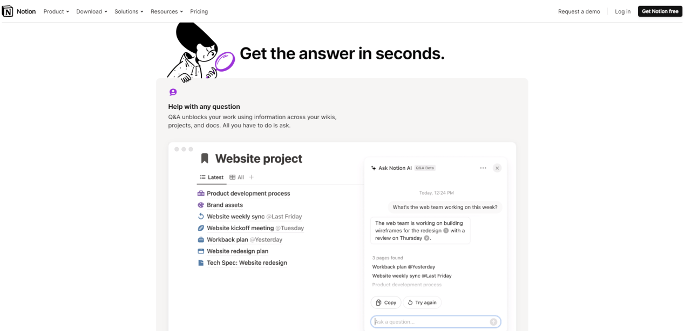Switch to the All view tab
The height and width of the screenshot is (331, 685).
click(237, 177)
